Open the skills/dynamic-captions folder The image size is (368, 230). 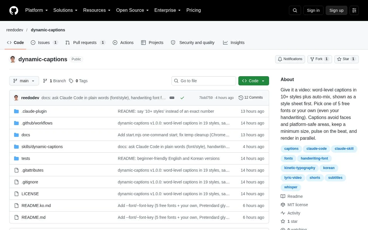click(x=42, y=147)
